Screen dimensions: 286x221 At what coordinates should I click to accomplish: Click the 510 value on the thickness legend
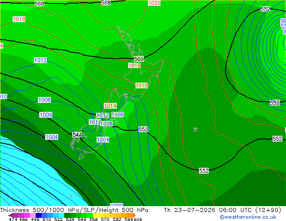coord(47,219)
